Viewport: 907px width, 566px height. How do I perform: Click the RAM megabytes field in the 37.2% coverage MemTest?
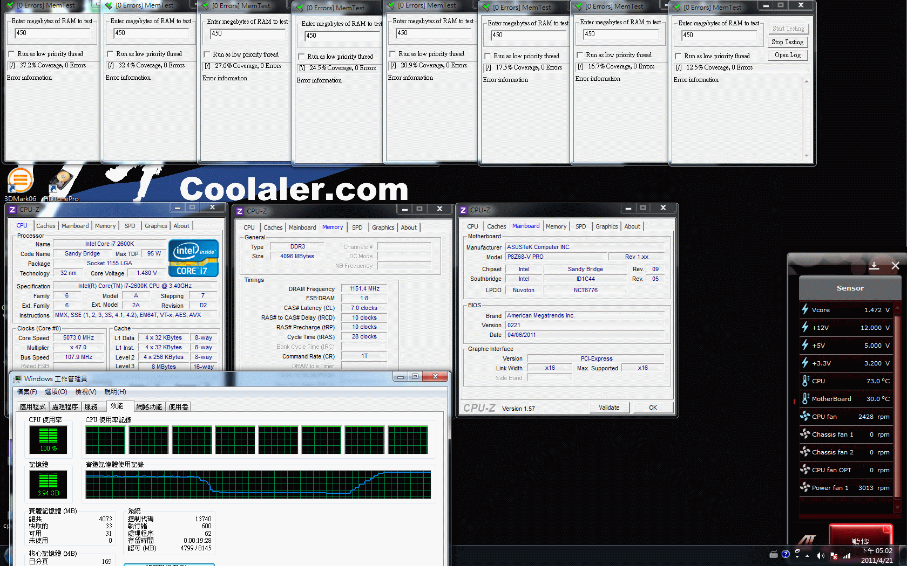(52, 33)
